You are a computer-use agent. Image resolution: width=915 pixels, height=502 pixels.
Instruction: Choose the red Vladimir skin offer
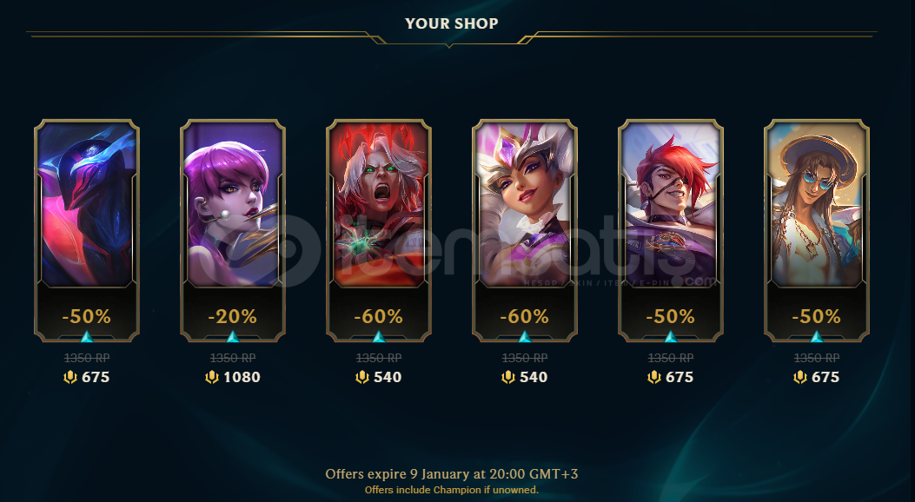point(379,230)
